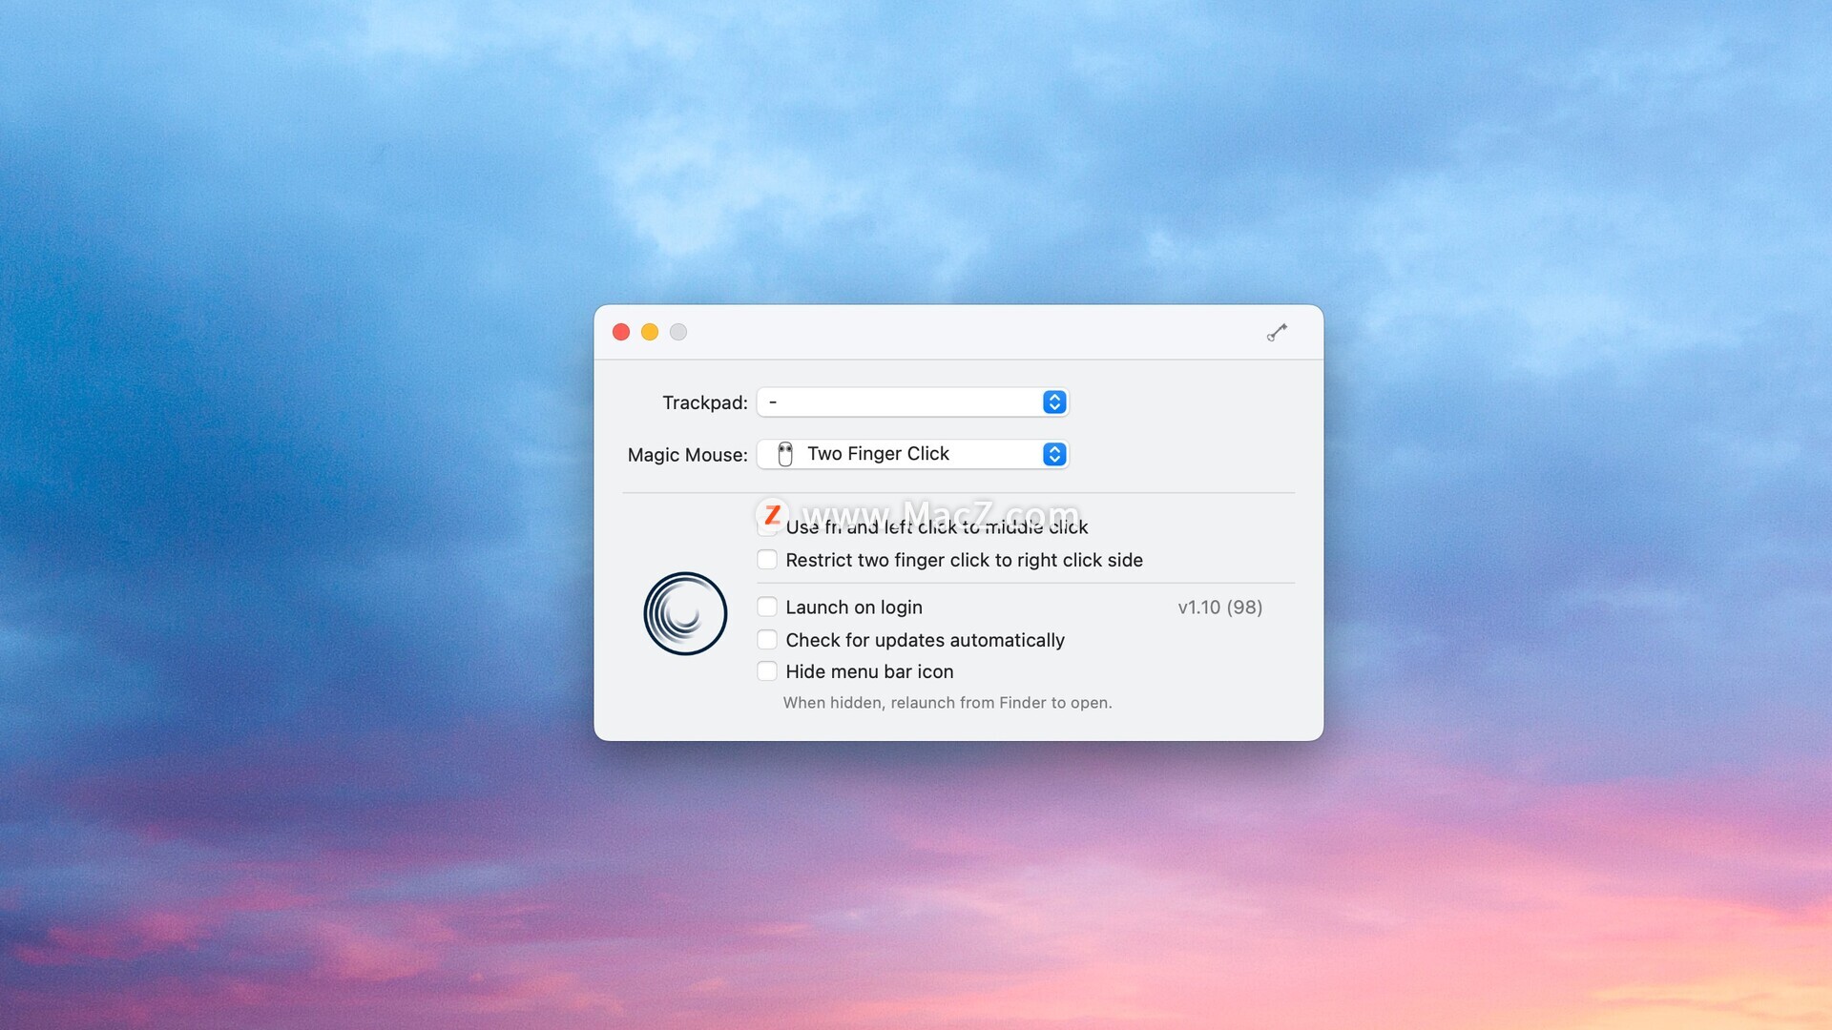Click the circular swirl app logo
1832x1030 pixels.
685,613
